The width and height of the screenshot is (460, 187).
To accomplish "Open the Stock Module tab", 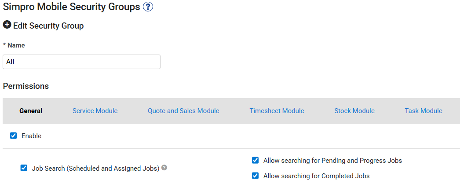I will click(x=354, y=111).
